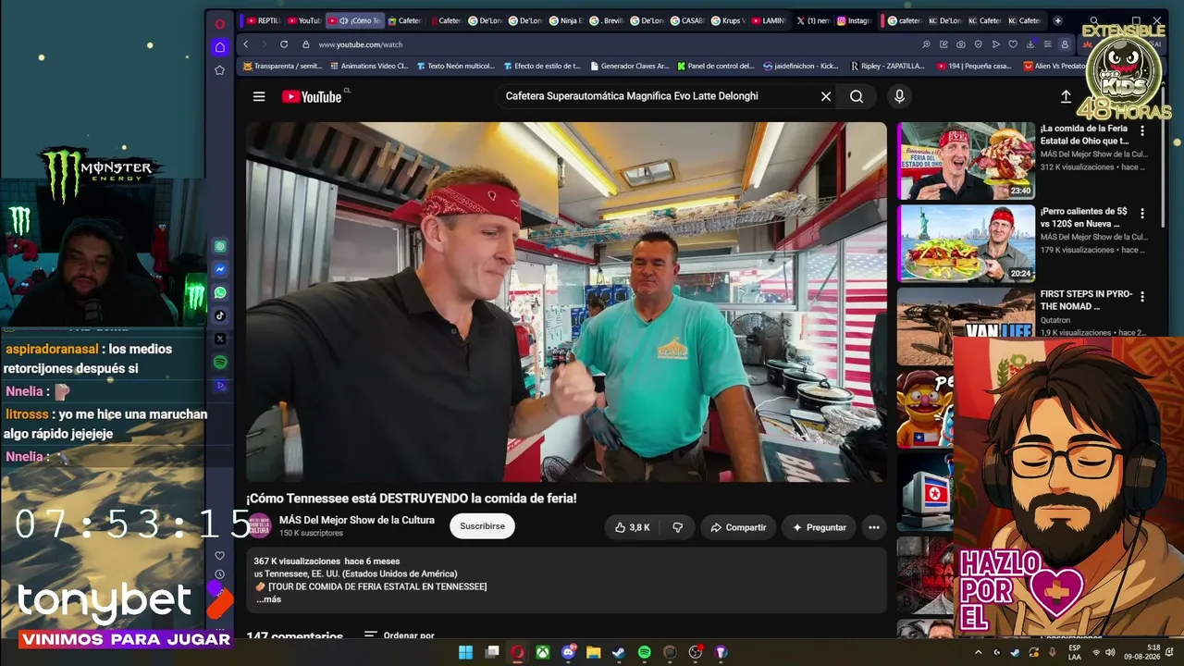Switch to the Ninja browser tab
Image resolution: width=1184 pixels, height=666 pixels.
click(566, 20)
